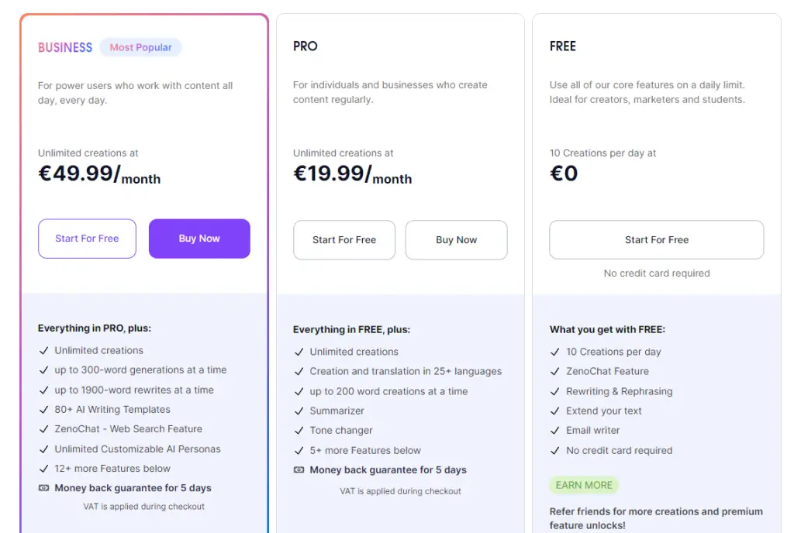This screenshot has height=533, width=794.
Task: Click checkmark next to 80+ AI Writing Templates
Action: pyautogui.click(x=44, y=410)
